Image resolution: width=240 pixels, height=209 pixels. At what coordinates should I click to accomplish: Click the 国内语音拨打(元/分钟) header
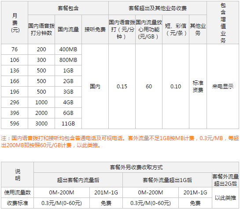click(122, 29)
